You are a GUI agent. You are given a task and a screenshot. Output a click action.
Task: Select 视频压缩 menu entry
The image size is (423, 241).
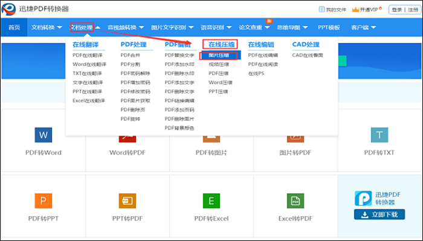[219, 64]
